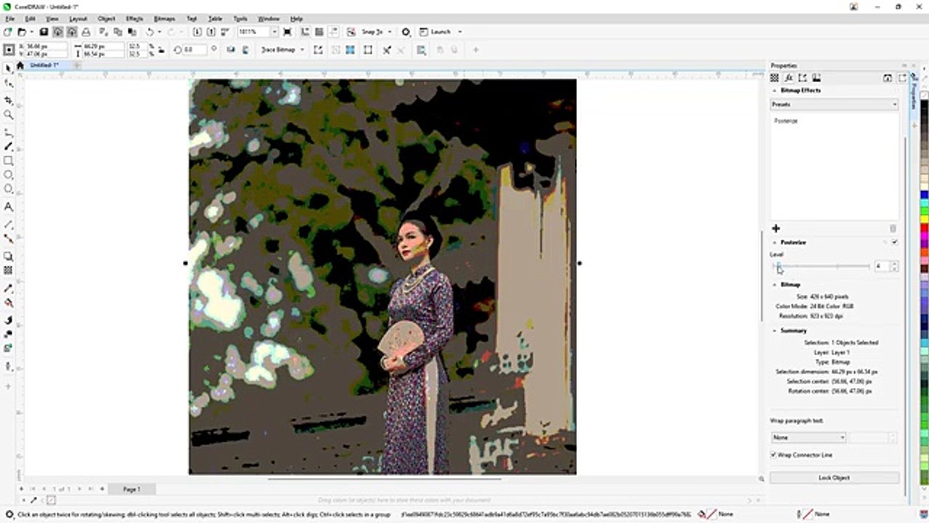Screen dimensions: 929x523
Task: Collapse the Bitmap Effects section
Action: tap(774, 91)
